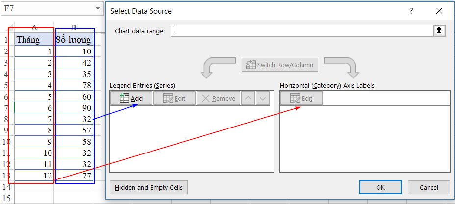Screen dimensions: 455x204
Task: Confirm the dialog with OK
Action: coord(380,187)
